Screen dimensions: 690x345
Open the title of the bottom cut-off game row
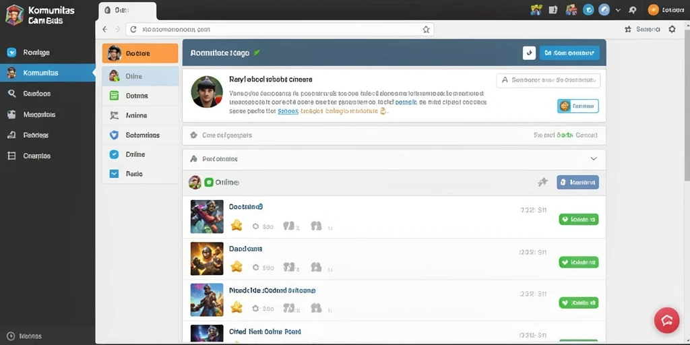coord(265,332)
